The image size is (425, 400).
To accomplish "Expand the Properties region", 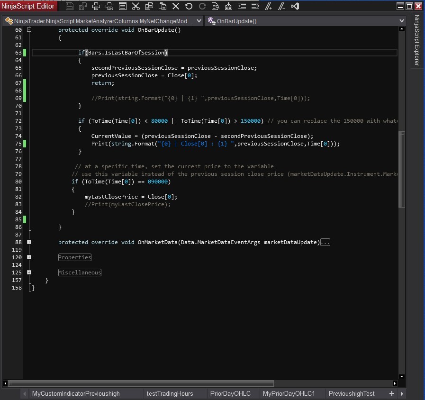I will tap(29, 257).
